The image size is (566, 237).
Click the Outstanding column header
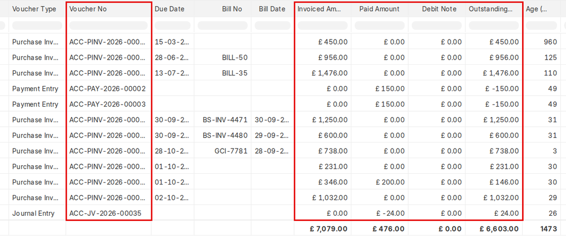click(494, 9)
